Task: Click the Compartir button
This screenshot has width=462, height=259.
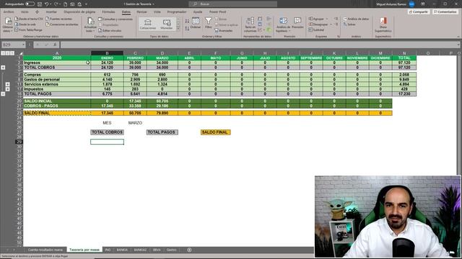Action: click(x=418, y=12)
